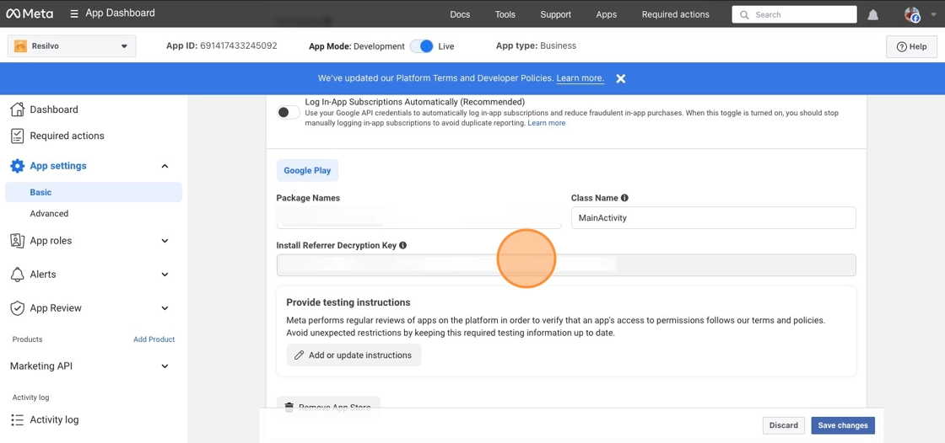Click the Save changes button
The width and height of the screenshot is (945, 443).
842,425
